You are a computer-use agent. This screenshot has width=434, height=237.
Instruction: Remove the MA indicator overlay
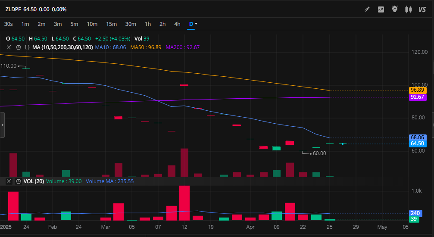(9, 47)
